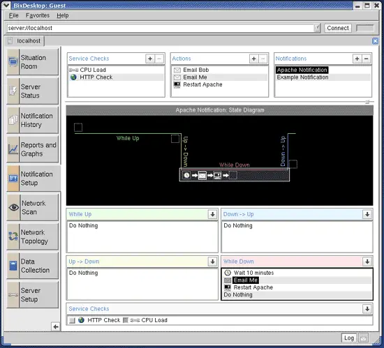Open Reports and Graphs chart icon
Viewport: 384px width, 348px height.
13,149
